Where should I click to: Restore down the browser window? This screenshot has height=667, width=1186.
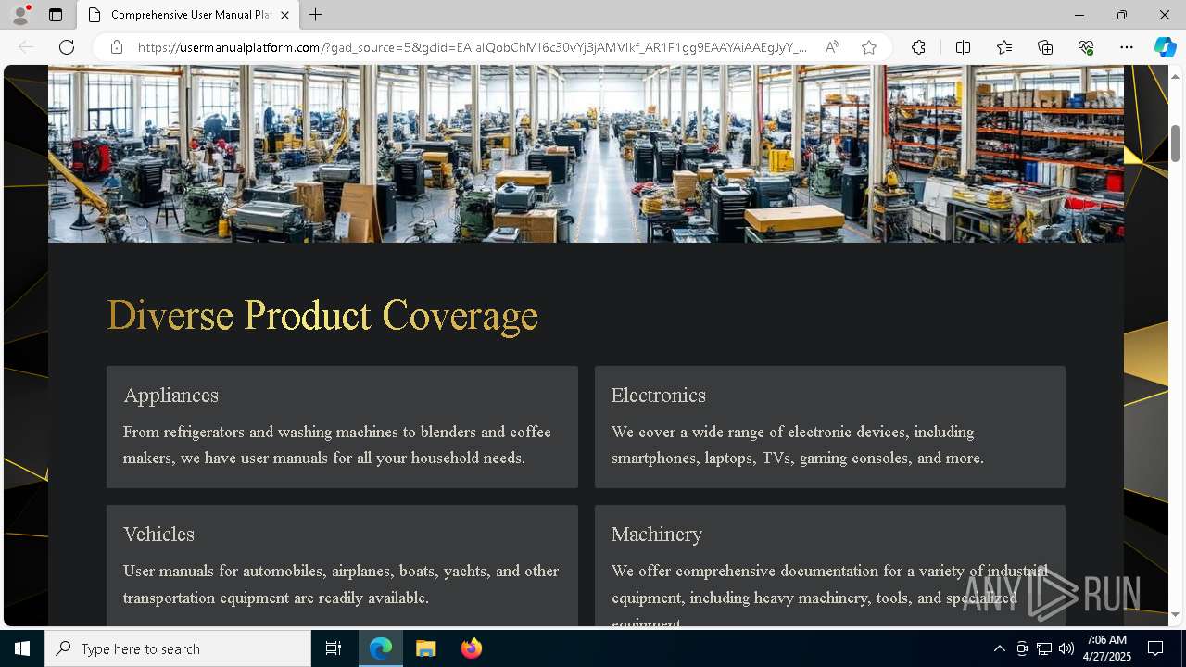coord(1122,15)
